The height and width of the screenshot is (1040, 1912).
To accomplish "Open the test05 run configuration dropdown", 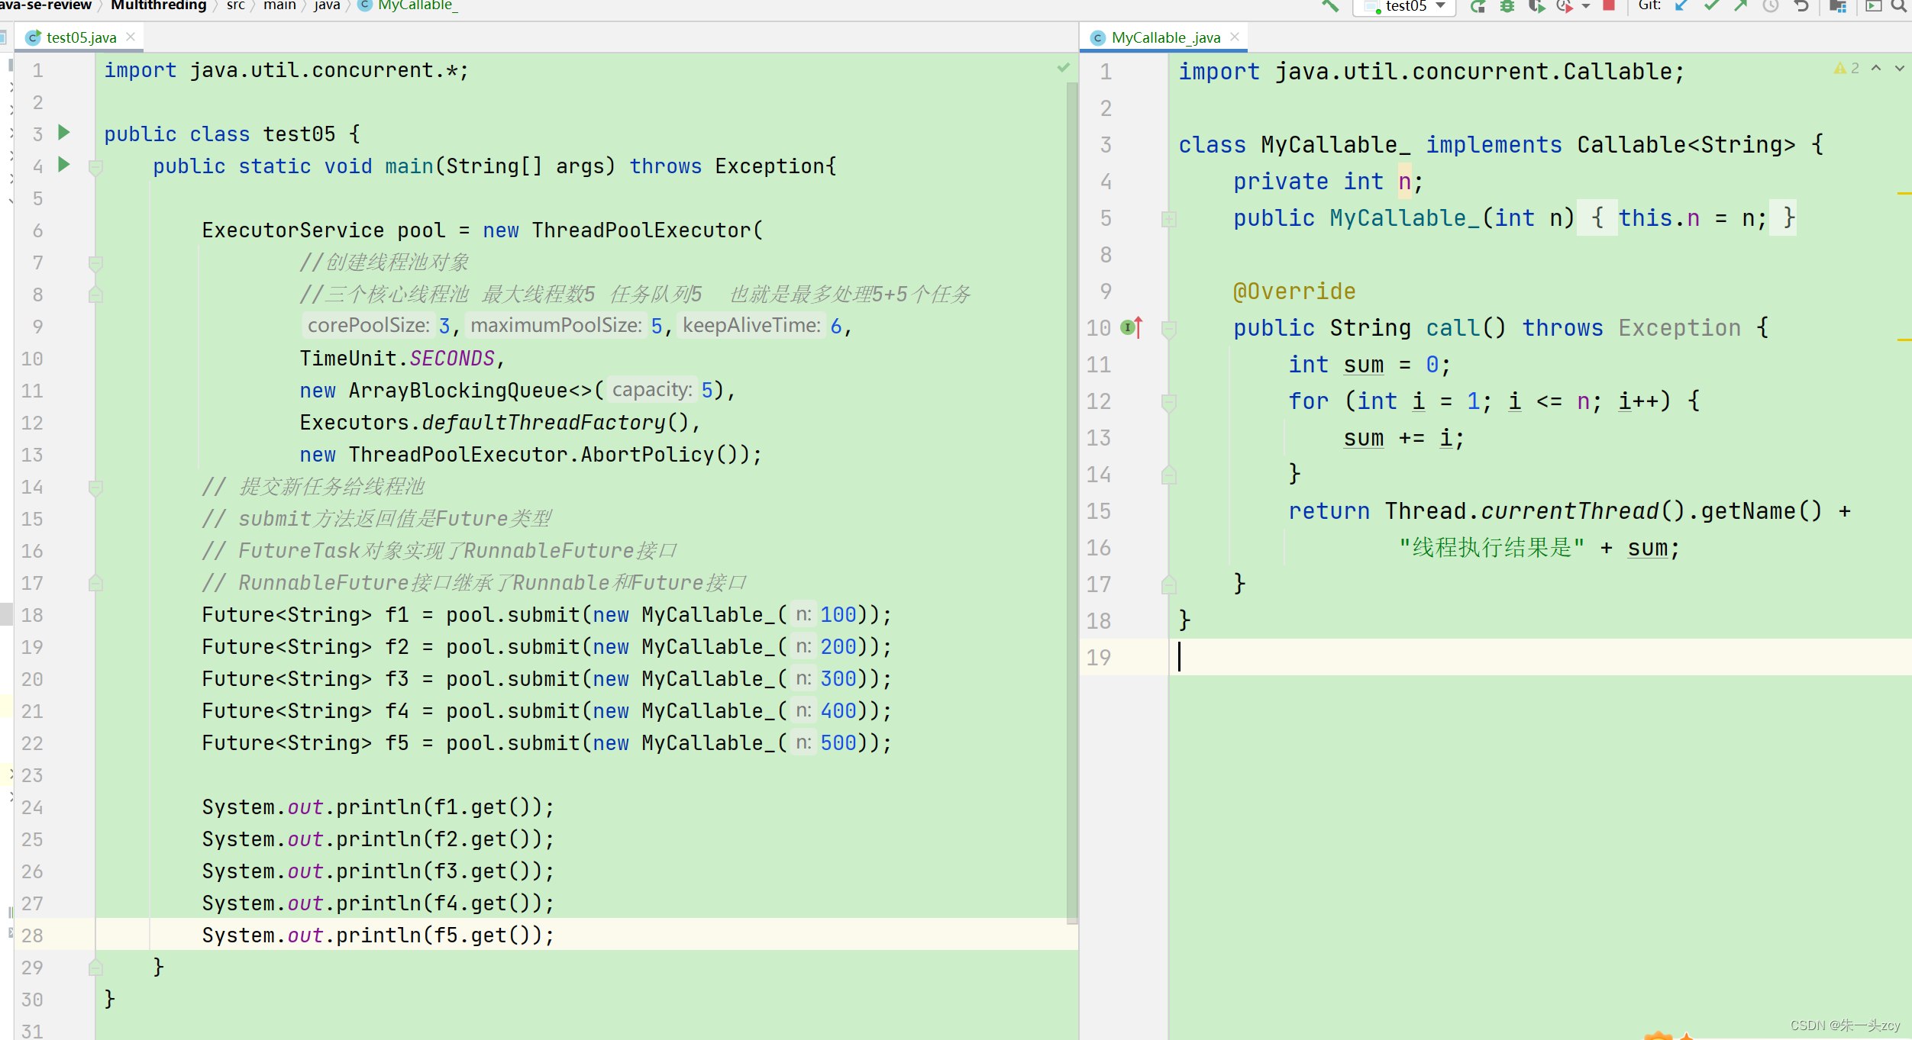I will tap(1405, 6).
